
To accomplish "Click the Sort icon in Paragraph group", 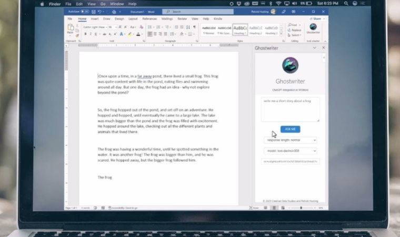I will (188, 27).
